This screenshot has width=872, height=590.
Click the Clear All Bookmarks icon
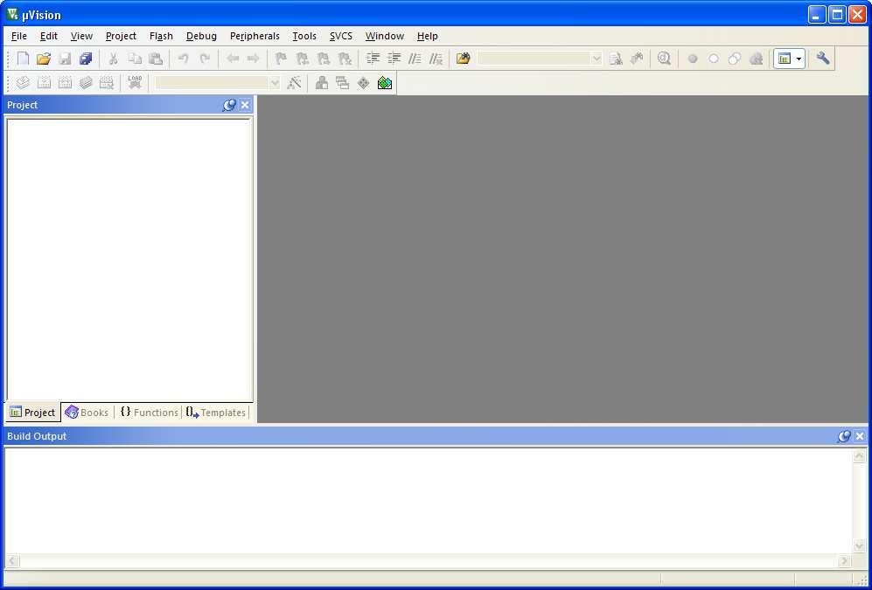tap(345, 59)
